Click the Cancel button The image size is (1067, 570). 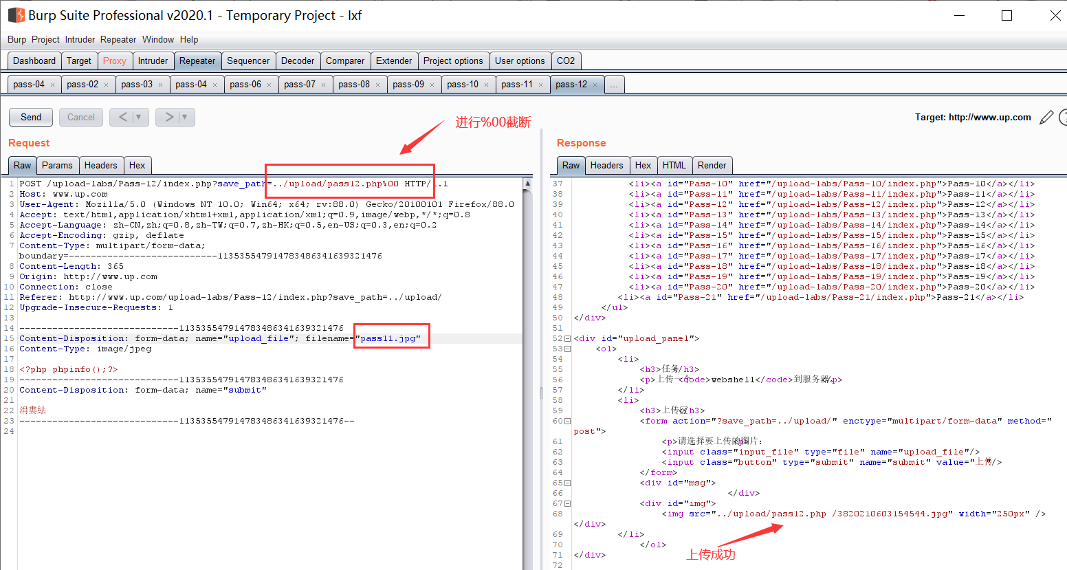81,117
